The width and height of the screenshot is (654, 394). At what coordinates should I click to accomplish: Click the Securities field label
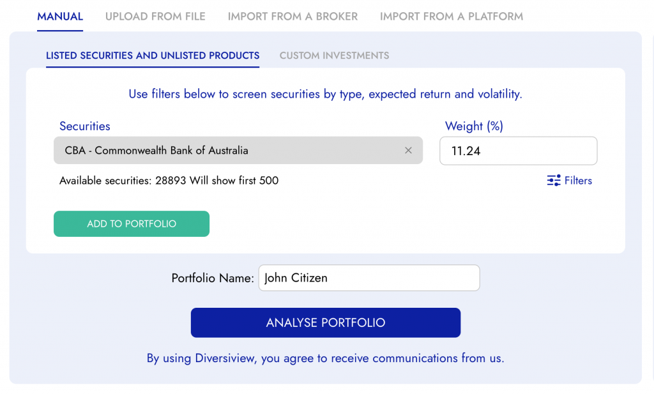tap(85, 126)
